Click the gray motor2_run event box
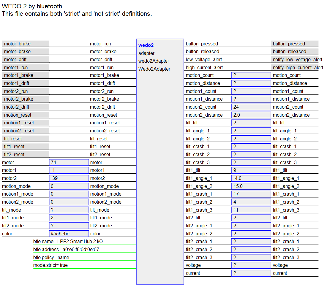 tap(26, 91)
